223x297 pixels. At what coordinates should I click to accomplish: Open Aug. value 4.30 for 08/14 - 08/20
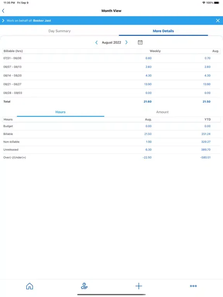click(208, 75)
